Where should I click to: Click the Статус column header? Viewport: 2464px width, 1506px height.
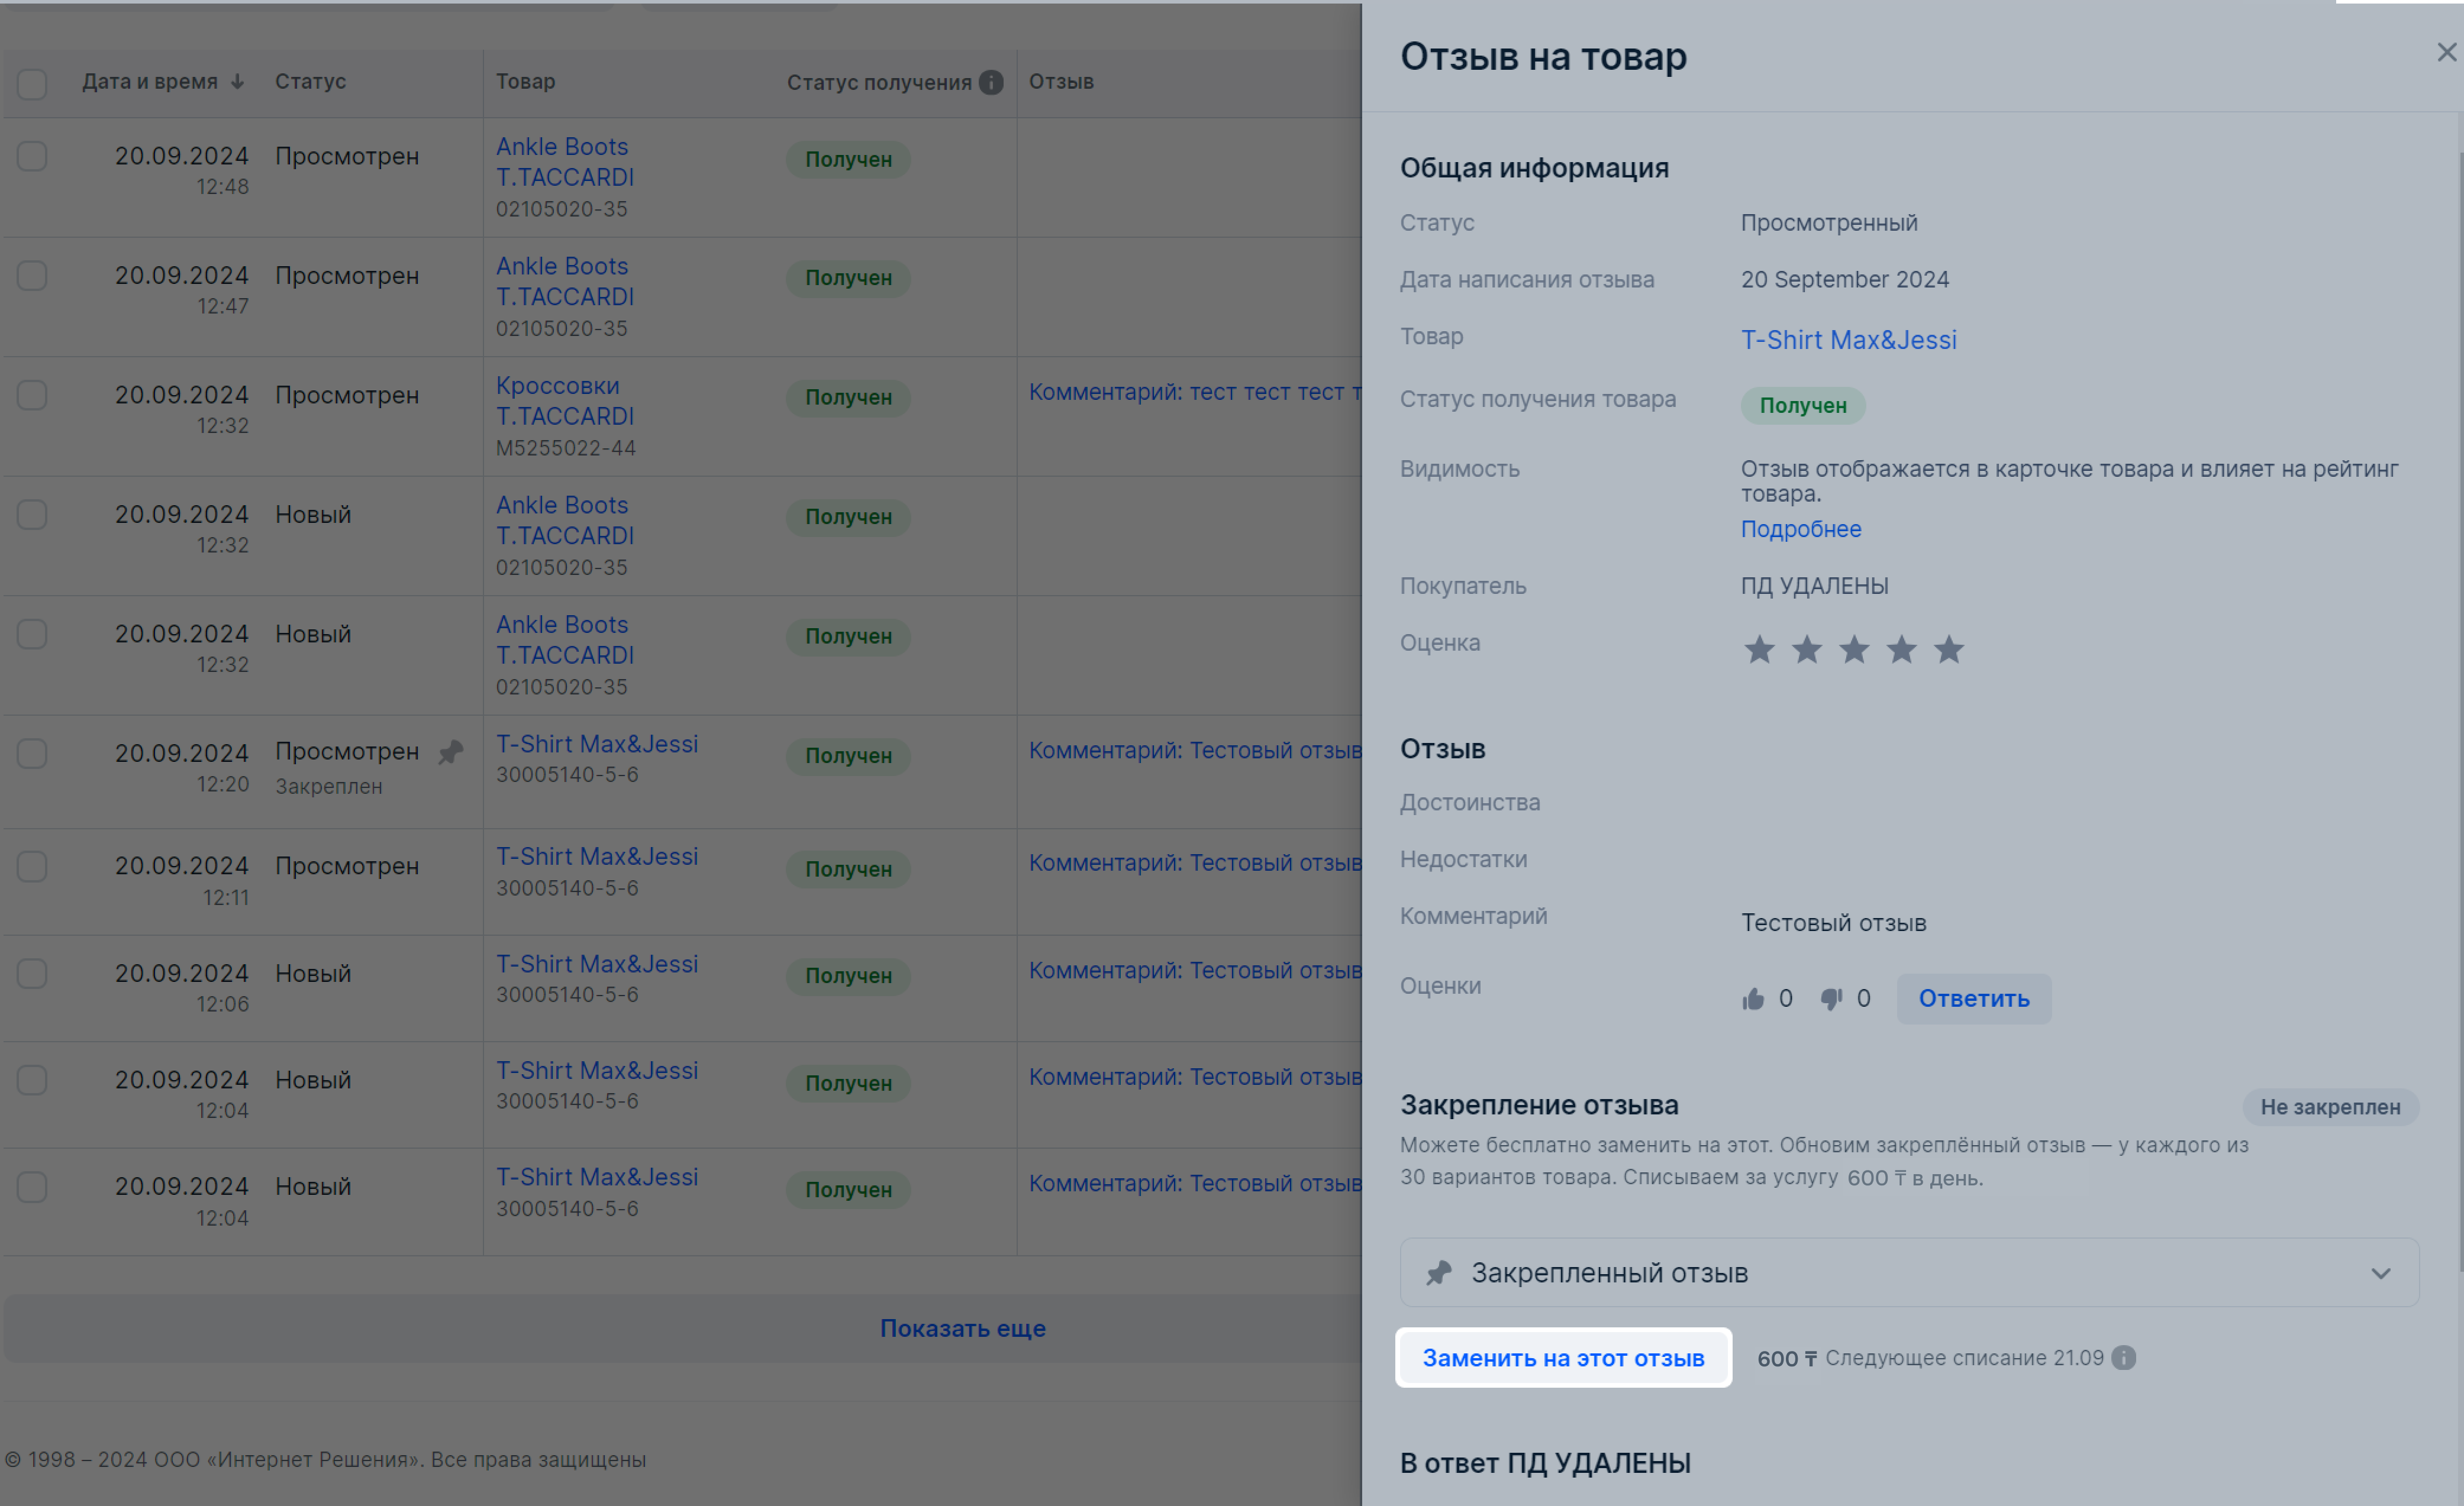tap(310, 82)
